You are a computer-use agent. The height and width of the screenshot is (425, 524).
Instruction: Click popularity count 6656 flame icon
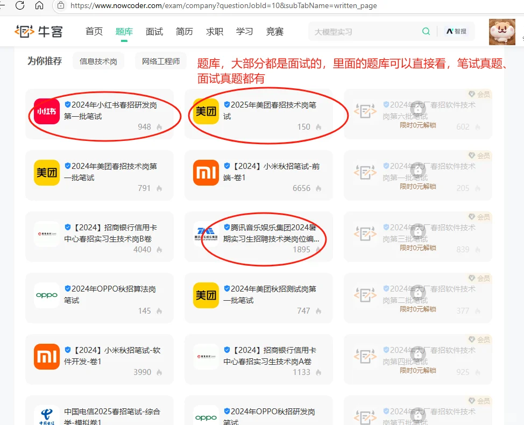tap(318, 188)
